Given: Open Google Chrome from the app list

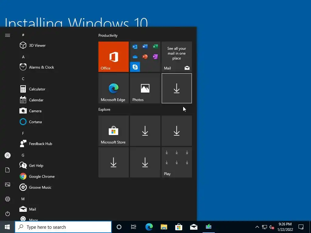Looking at the screenshot, I should tap(53, 176).
